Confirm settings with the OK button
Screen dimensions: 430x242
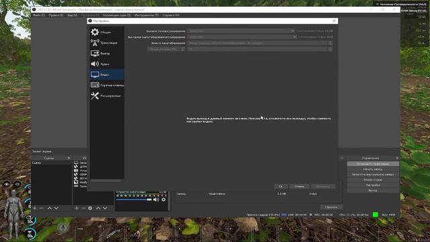(x=281, y=186)
